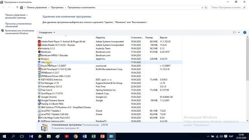
Task: Click the refresh icon in address bar
Action: click(206, 7)
